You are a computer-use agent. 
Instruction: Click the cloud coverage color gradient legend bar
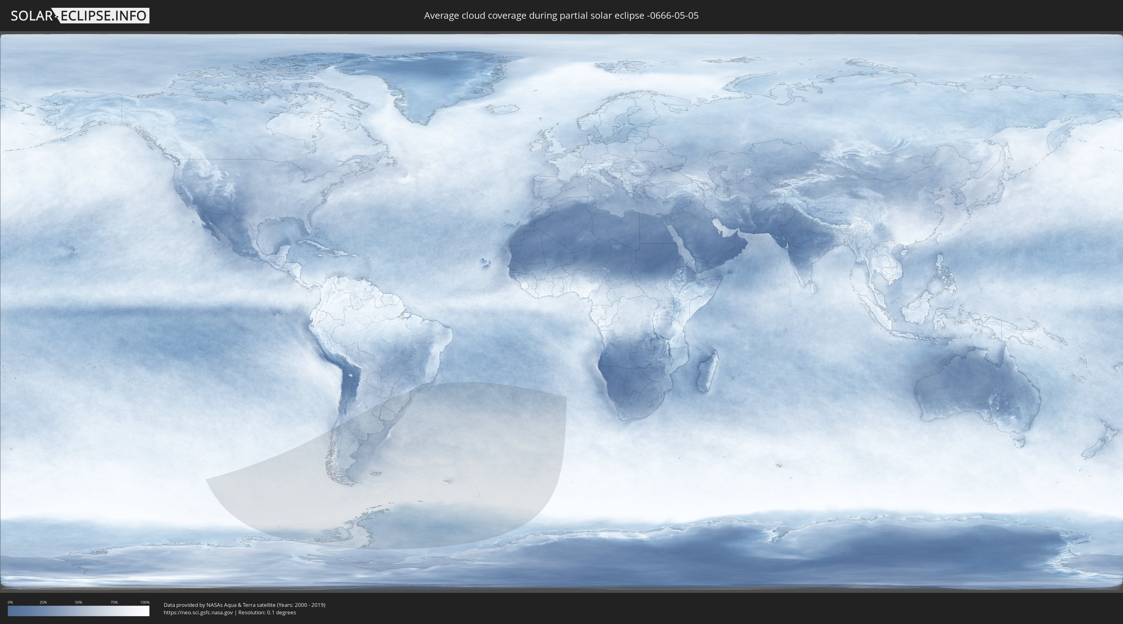[x=79, y=611]
